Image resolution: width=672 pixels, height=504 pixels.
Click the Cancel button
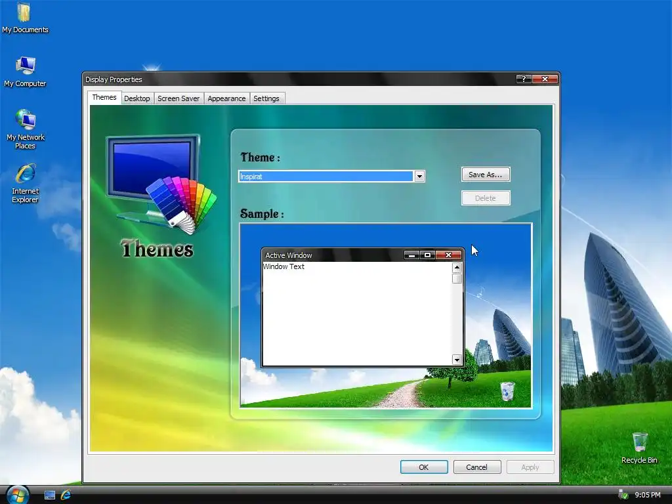(476, 467)
